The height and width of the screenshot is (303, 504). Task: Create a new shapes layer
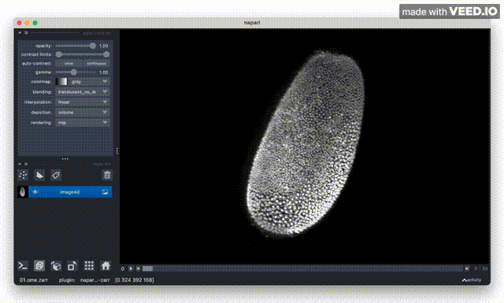[x=39, y=176]
